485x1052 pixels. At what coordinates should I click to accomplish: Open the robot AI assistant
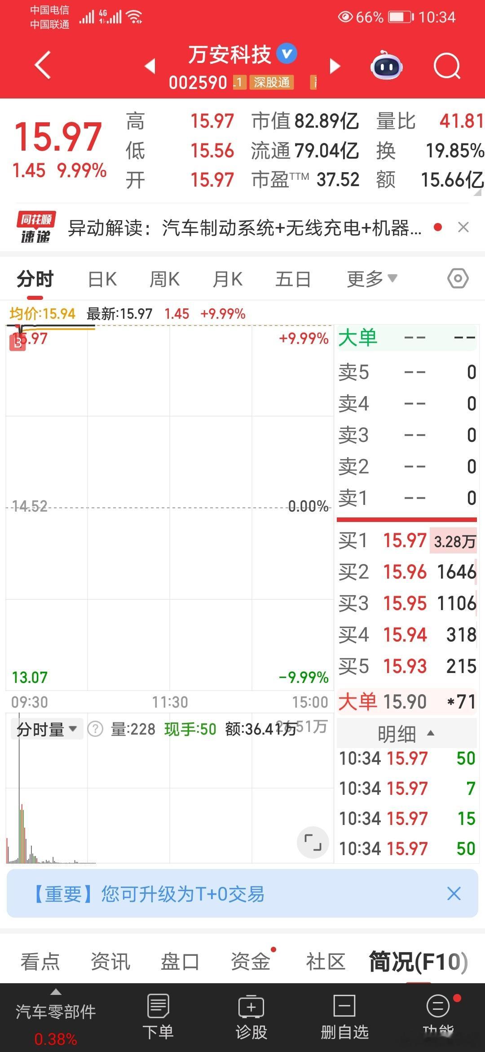pyautogui.click(x=386, y=66)
